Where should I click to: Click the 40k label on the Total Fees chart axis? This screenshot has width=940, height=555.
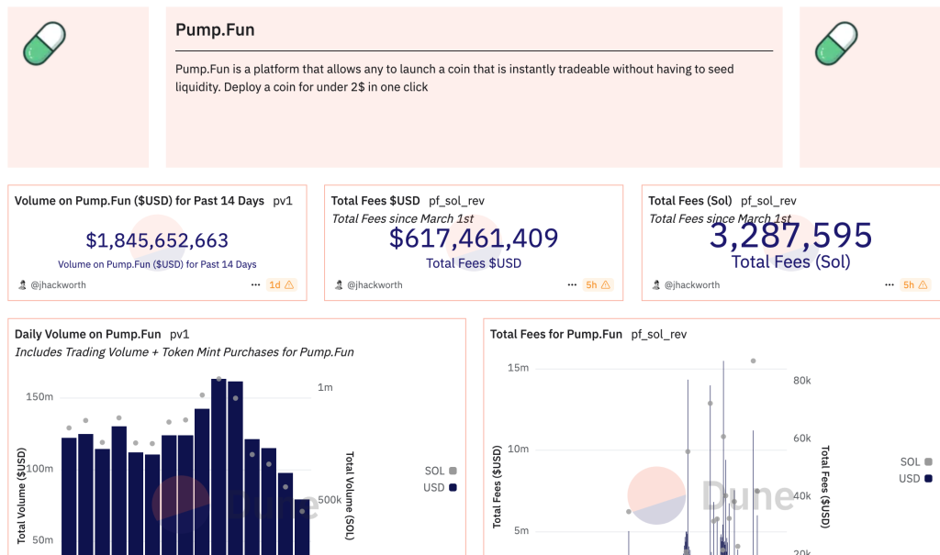[802, 495]
